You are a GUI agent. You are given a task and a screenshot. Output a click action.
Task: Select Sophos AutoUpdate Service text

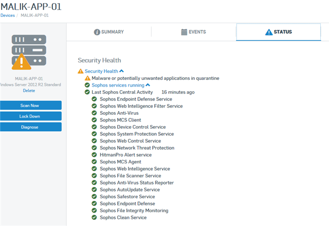(130, 190)
